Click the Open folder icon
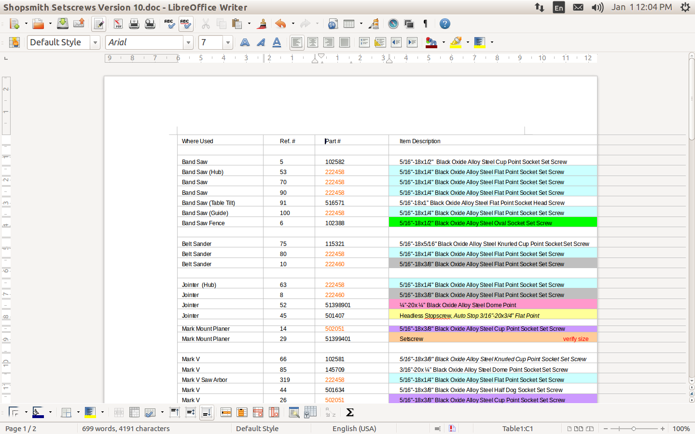This screenshot has width=695, height=434. tap(38, 24)
